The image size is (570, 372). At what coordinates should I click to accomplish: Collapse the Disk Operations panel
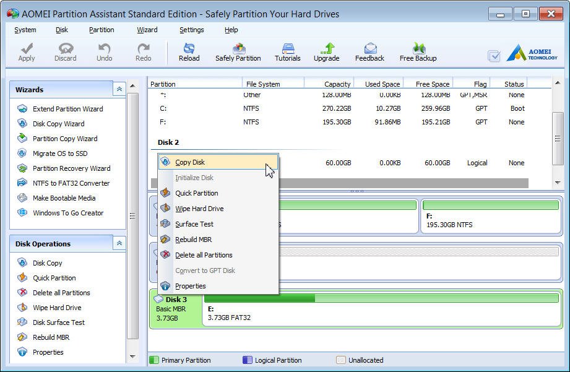[119, 243]
